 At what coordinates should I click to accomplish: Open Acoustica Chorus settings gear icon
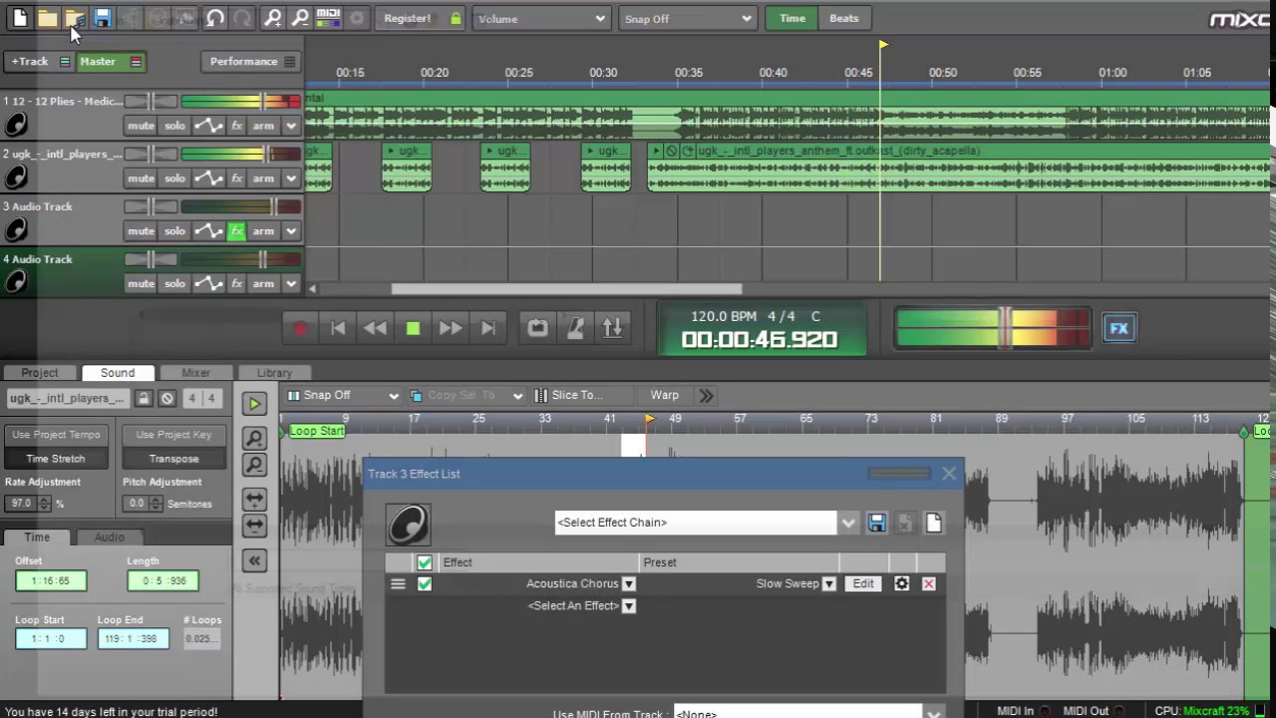(901, 583)
